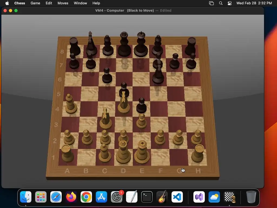Select the black rook on h8

(191, 46)
